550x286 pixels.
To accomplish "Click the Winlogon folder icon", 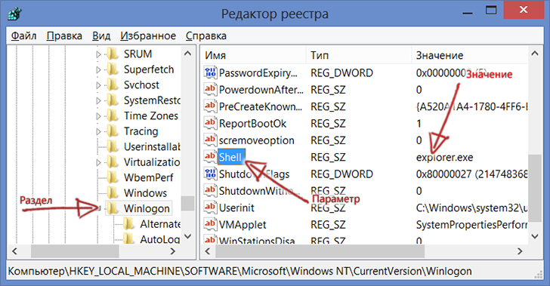I will (x=113, y=208).
